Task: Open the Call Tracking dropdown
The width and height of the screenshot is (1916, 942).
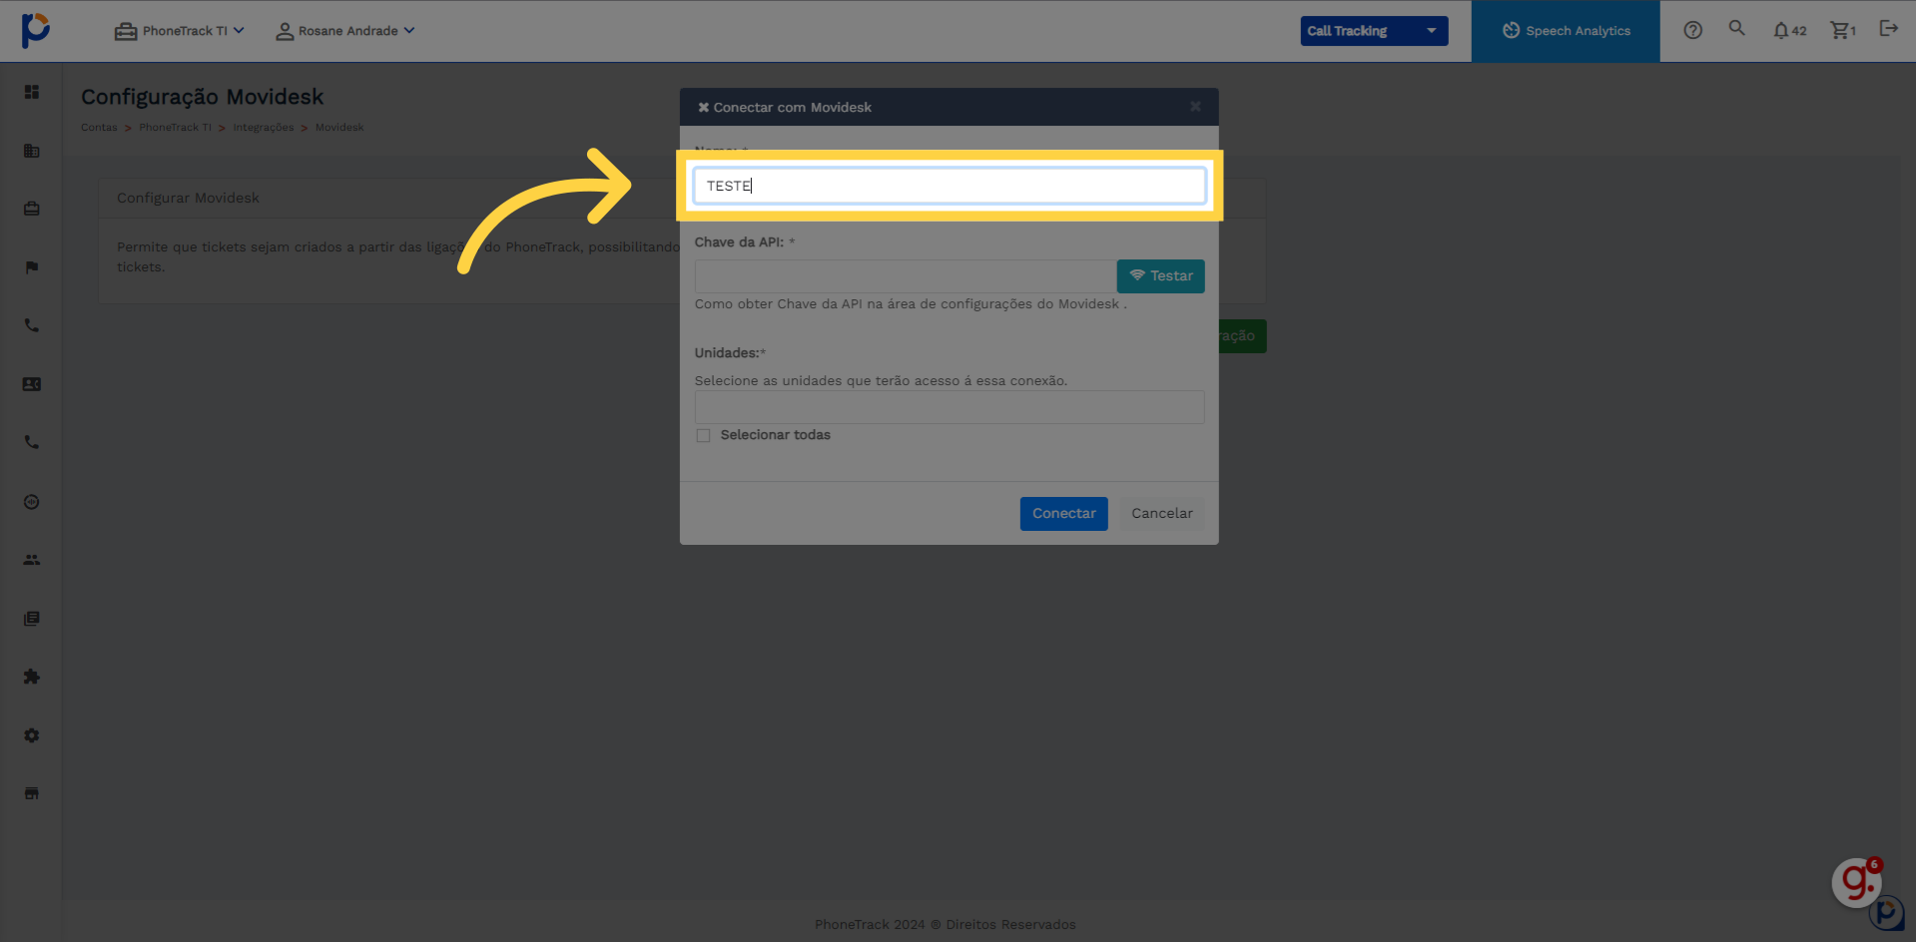Action: pos(1374,31)
